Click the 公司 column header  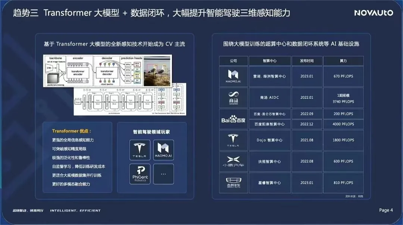tap(233, 61)
